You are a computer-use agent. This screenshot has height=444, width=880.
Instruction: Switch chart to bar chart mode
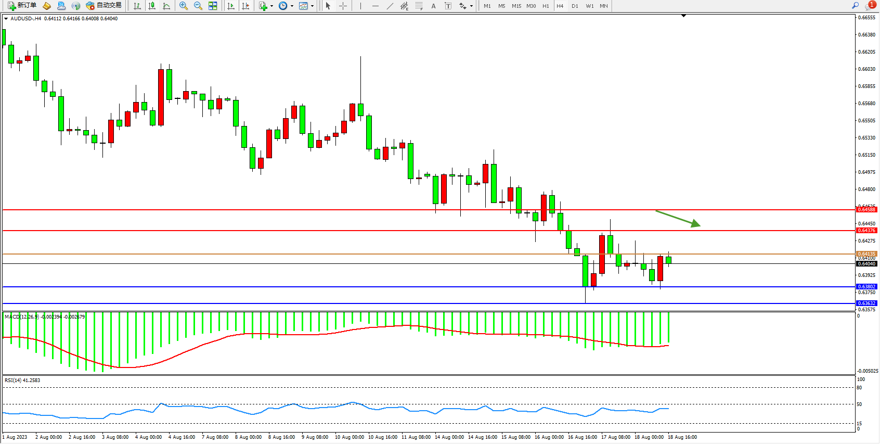137,6
